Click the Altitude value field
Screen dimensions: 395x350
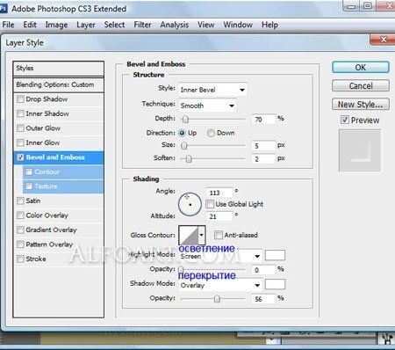(219, 216)
